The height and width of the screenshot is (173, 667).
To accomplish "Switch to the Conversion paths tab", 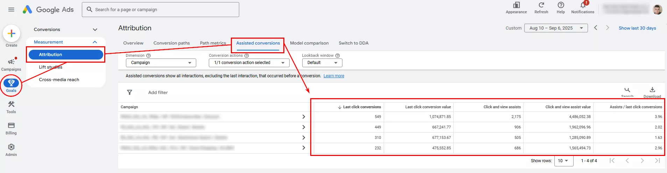I will [171, 43].
